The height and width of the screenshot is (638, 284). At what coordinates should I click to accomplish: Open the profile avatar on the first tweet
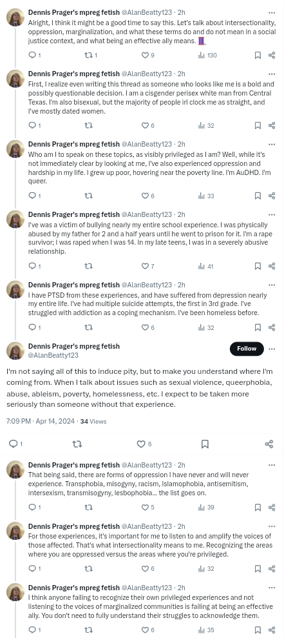[x=15, y=17]
